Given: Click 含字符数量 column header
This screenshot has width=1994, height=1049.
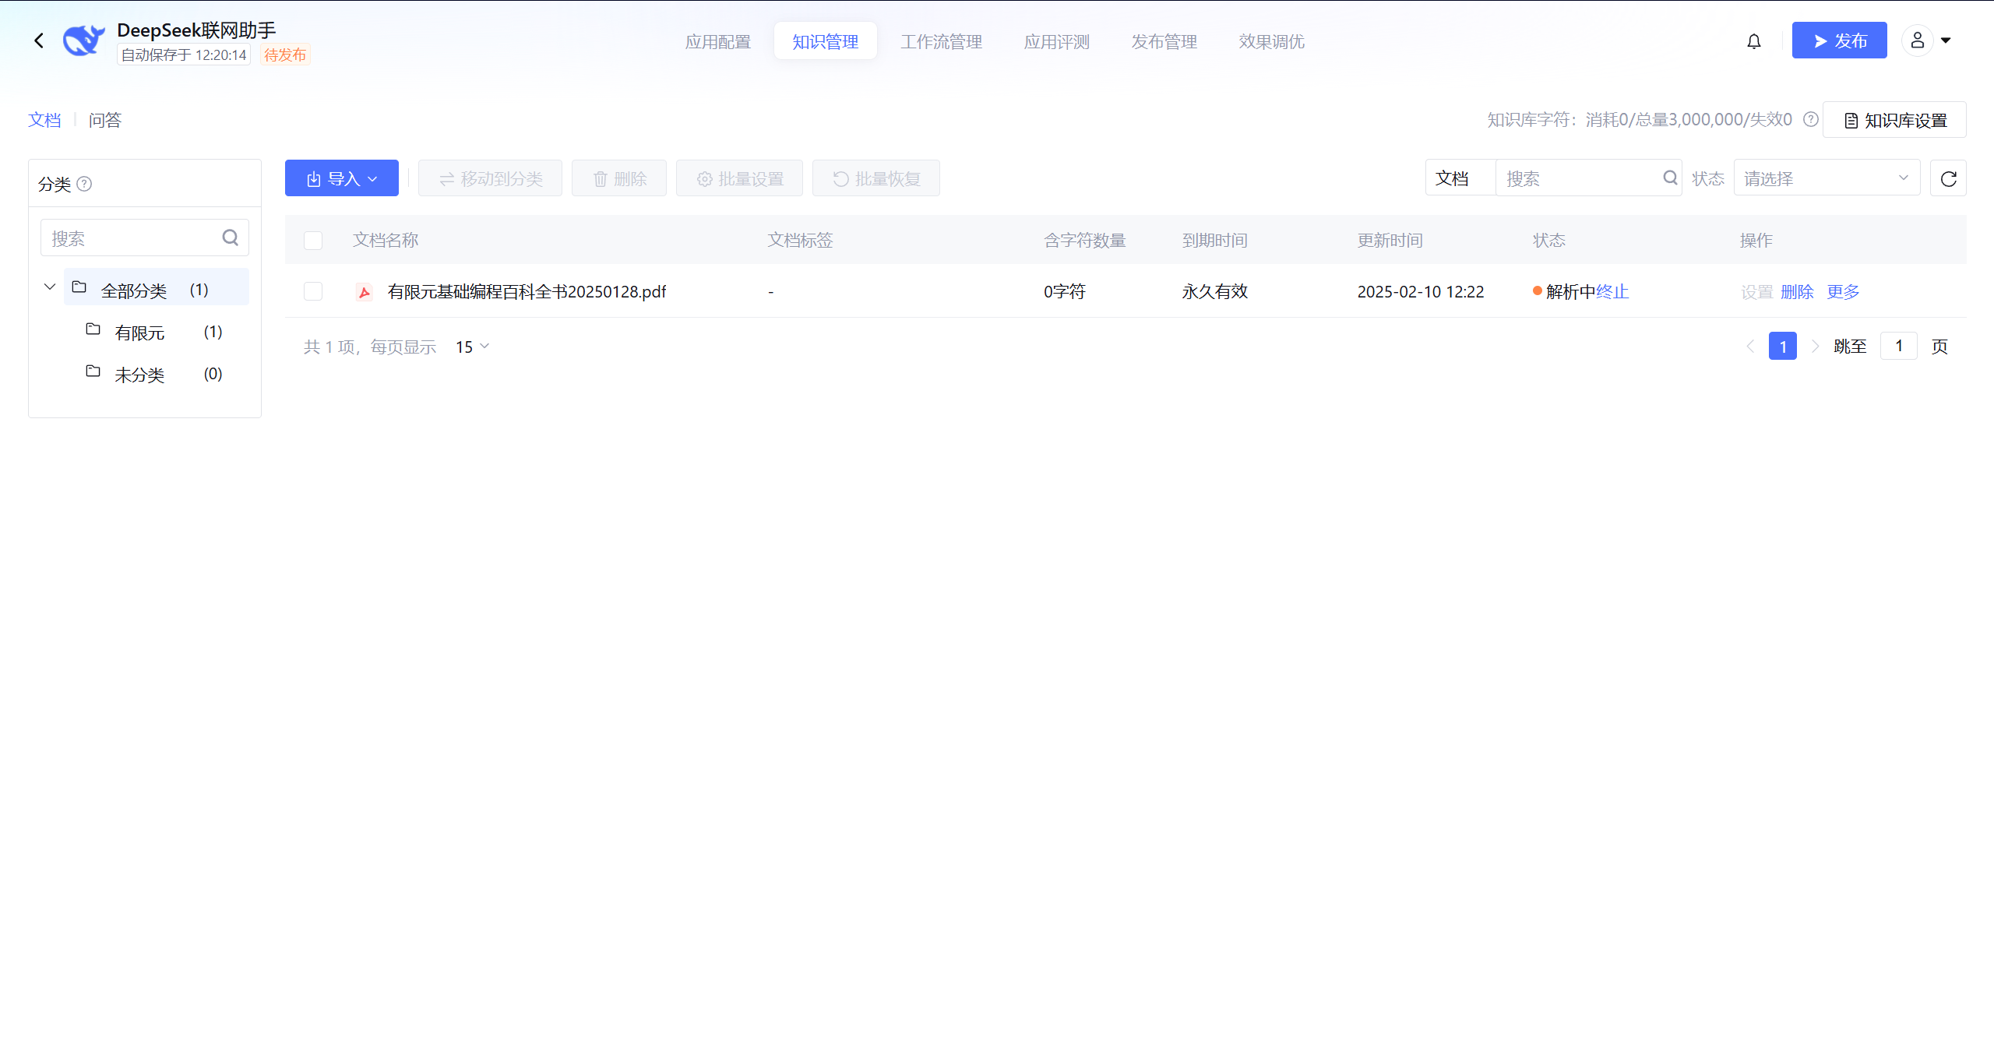Looking at the screenshot, I should [x=1085, y=240].
